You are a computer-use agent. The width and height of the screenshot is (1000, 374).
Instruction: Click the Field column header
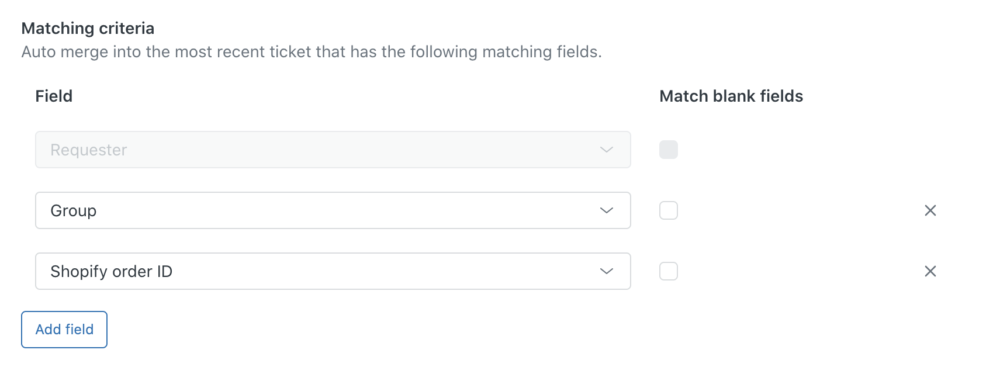tap(53, 96)
